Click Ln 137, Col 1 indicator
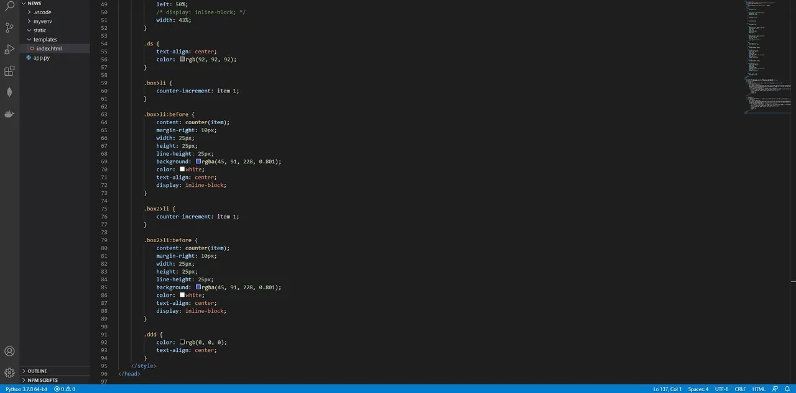Viewport: 796px width, 393px height. coord(667,389)
